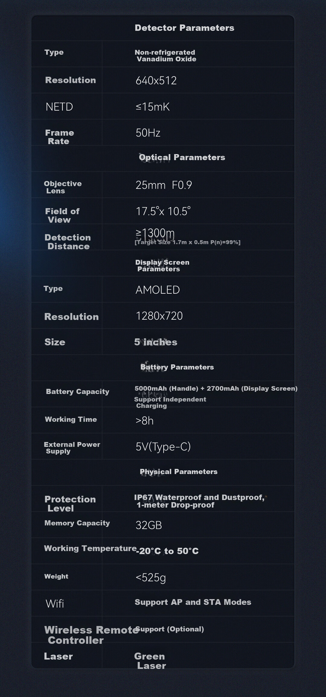Screen dimensions: 326x697
Task: Select the IP67 Waterproof and Dustproof text
Action: click(x=199, y=497)
